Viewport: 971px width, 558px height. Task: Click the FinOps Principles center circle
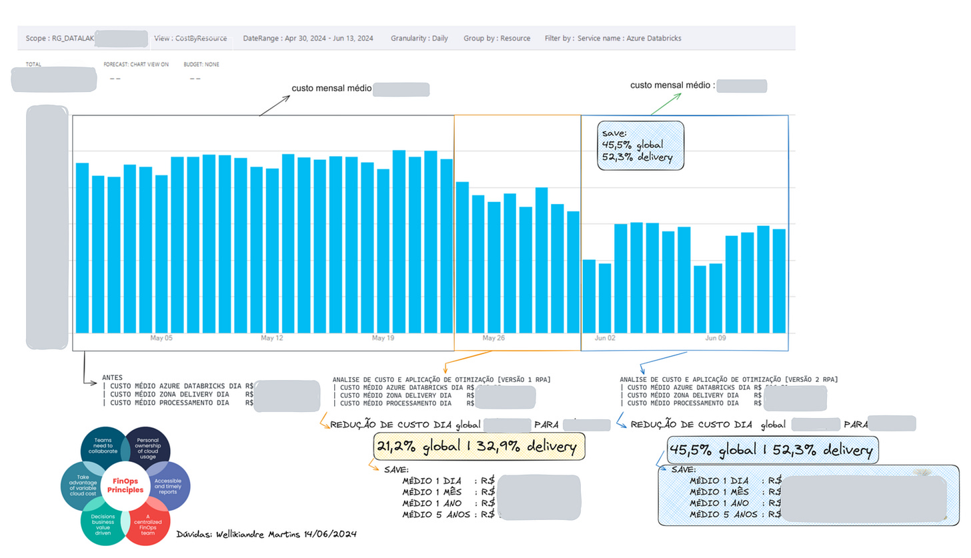(x=126, y=485)
